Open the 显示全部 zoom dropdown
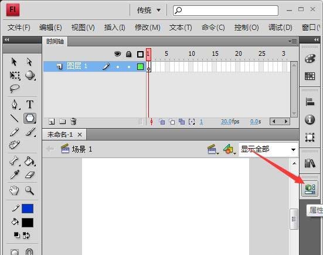 [x=268, y=149]
